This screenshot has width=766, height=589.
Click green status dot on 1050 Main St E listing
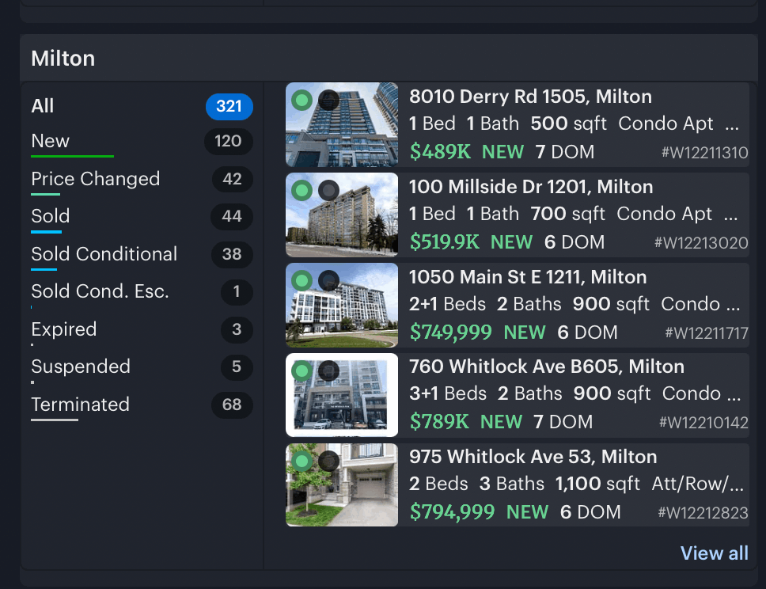302,280
